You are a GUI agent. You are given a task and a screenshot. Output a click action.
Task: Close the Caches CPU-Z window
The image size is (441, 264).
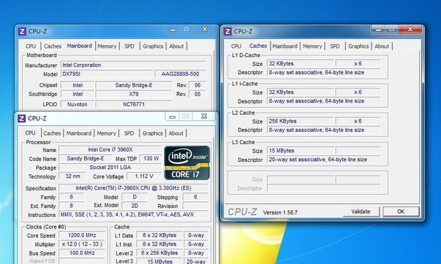(x=410, y=29)
